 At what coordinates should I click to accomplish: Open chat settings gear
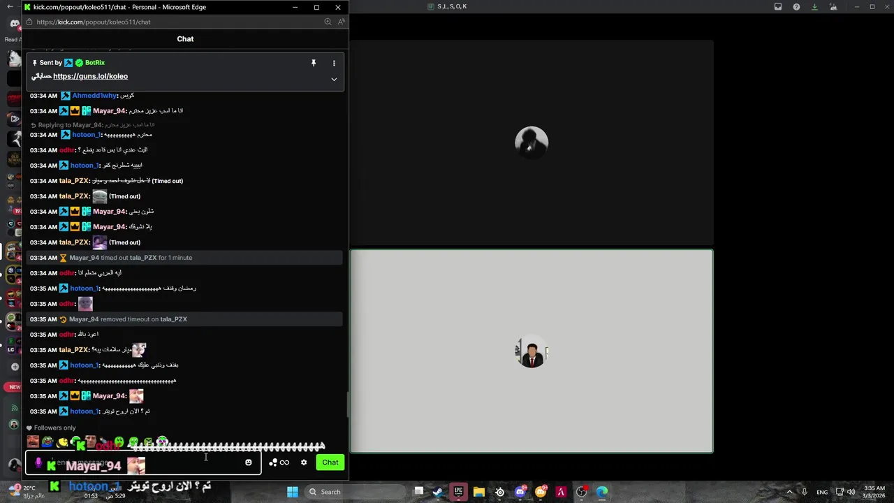(304, 462)
